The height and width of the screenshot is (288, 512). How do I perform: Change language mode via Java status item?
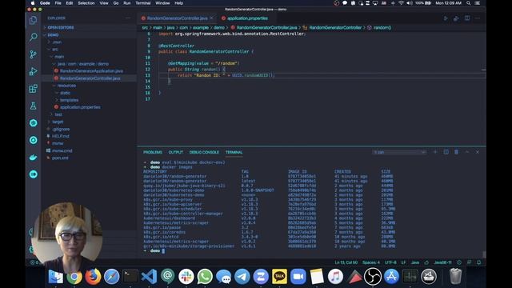(x=415, y=262)
